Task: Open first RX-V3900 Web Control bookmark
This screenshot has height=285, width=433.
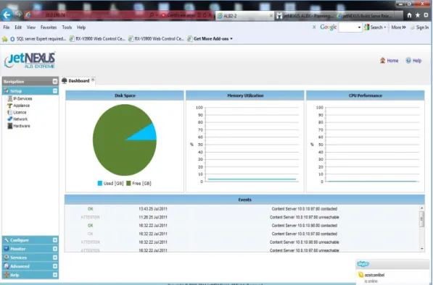Action: click(97, 39)
